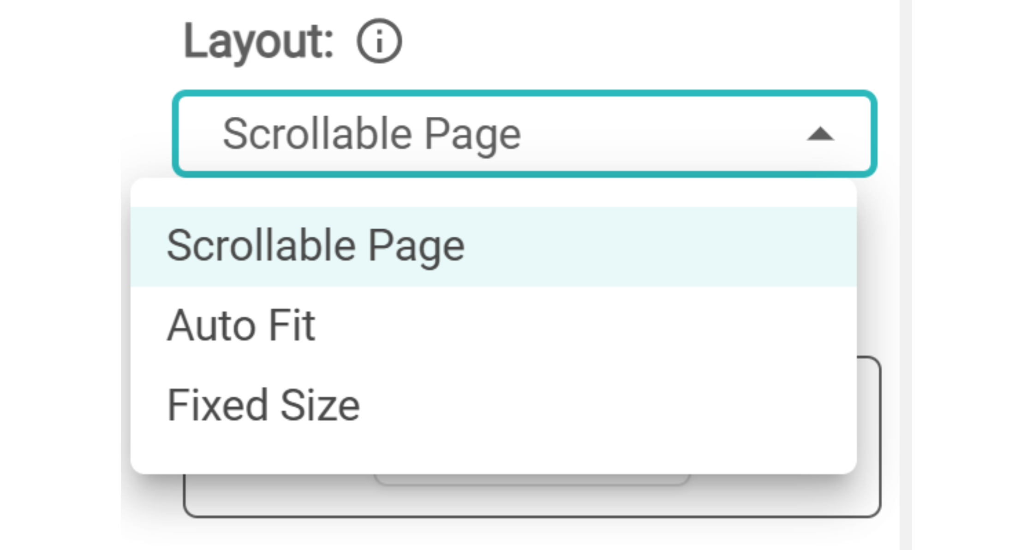Click the vertical scrollbar track at right

905,277
